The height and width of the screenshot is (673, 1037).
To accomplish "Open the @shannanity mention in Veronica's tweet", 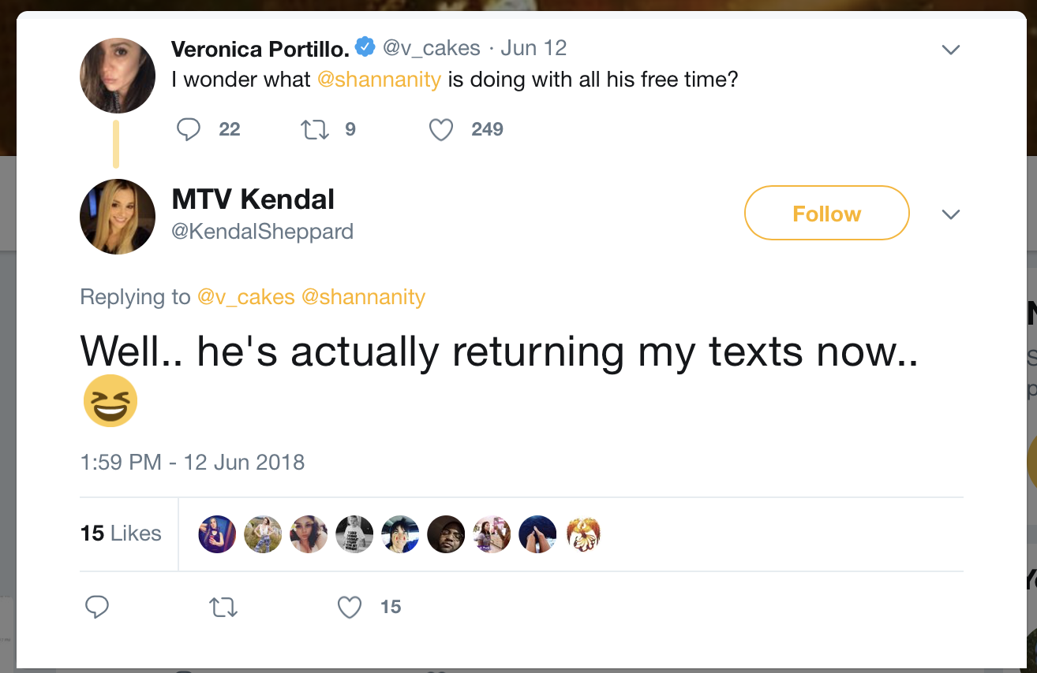I will coord(379,80).
